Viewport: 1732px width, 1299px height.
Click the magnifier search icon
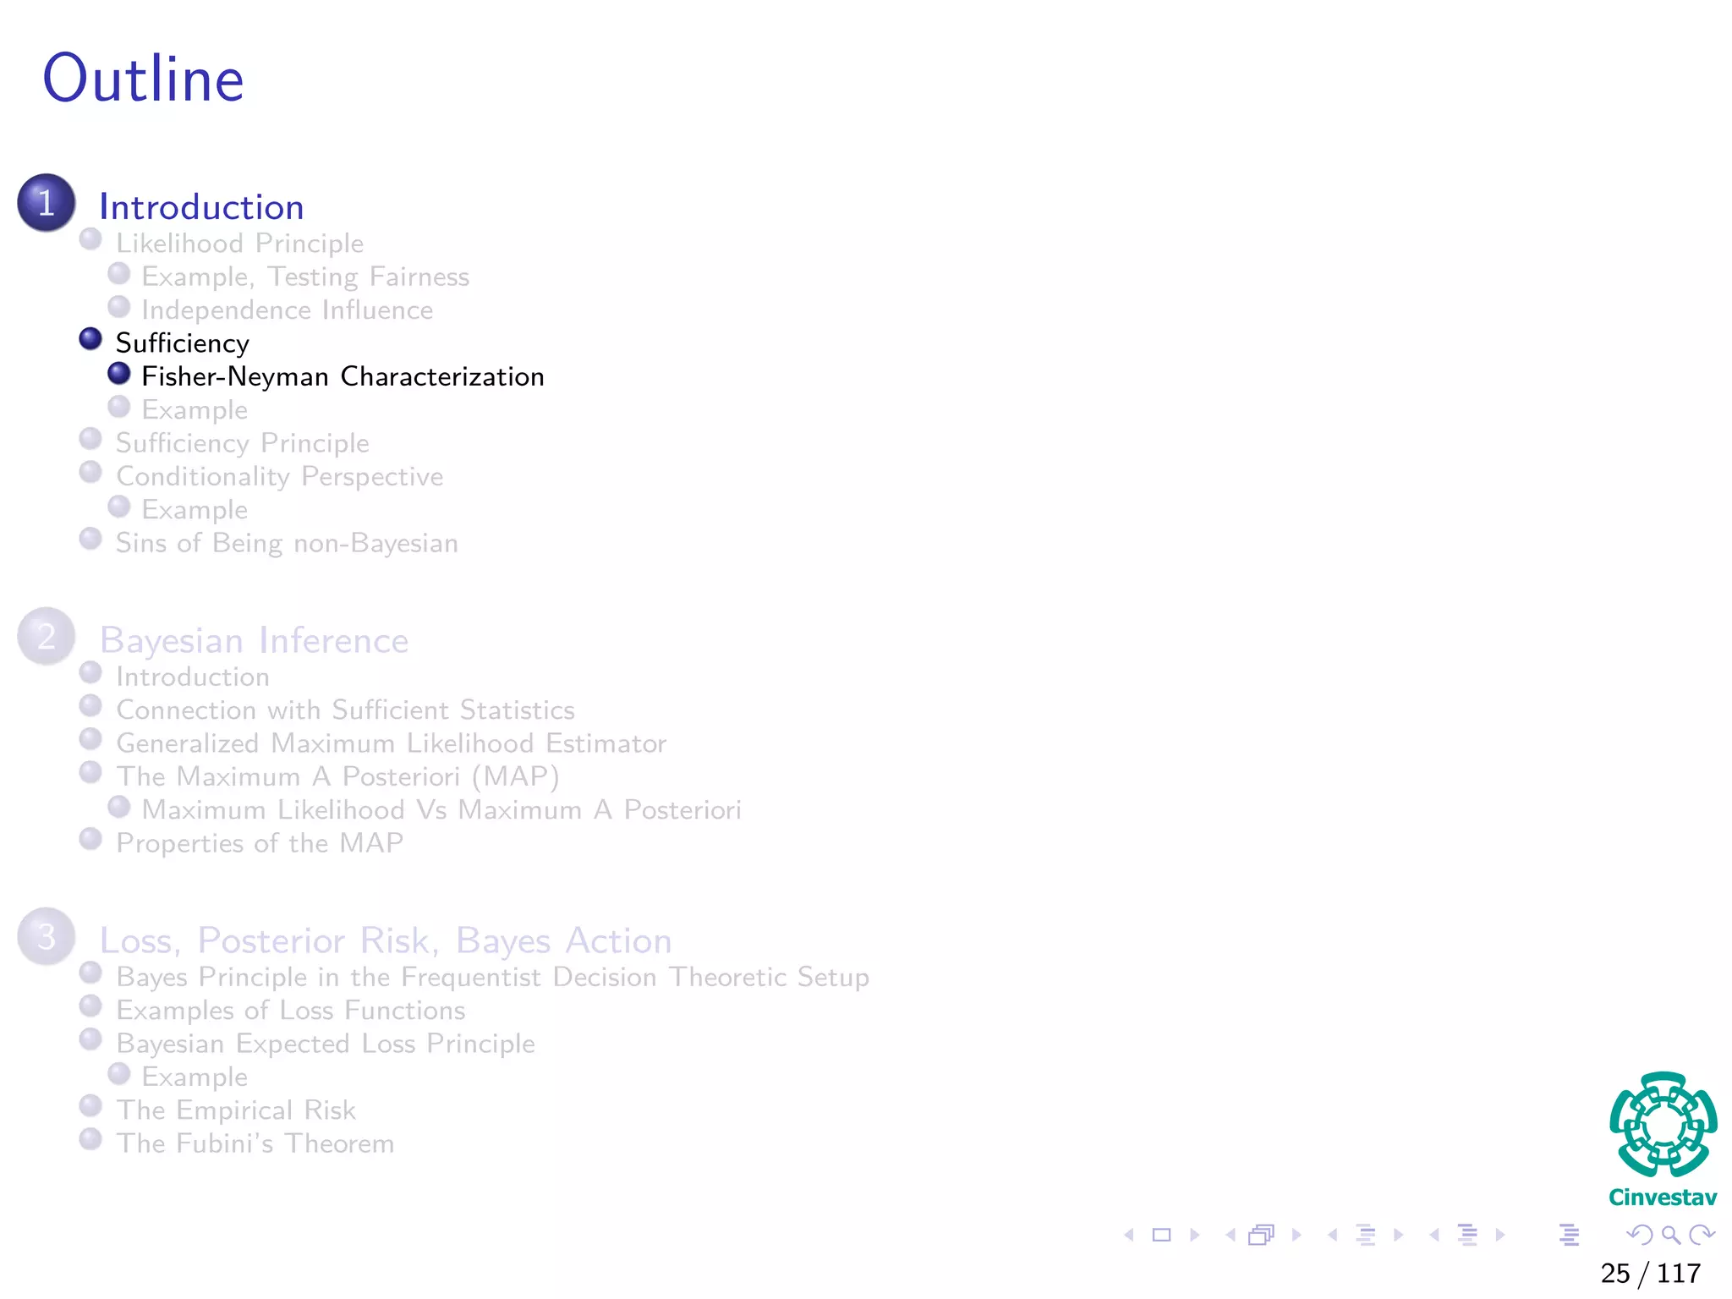[x=1670, y=1236]
